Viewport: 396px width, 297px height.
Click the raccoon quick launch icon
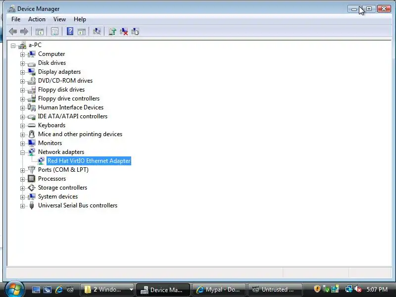[70, 290]
